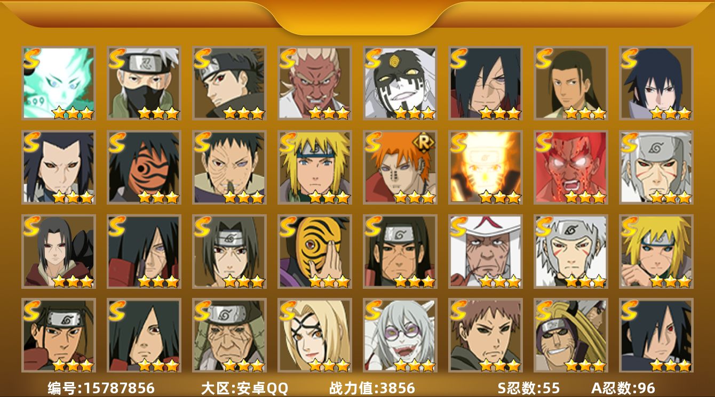Click the R badge on Pain's portrait
The width and height of the screenshot is (715, 397).
pyautogui.click(x=426, y=142)
